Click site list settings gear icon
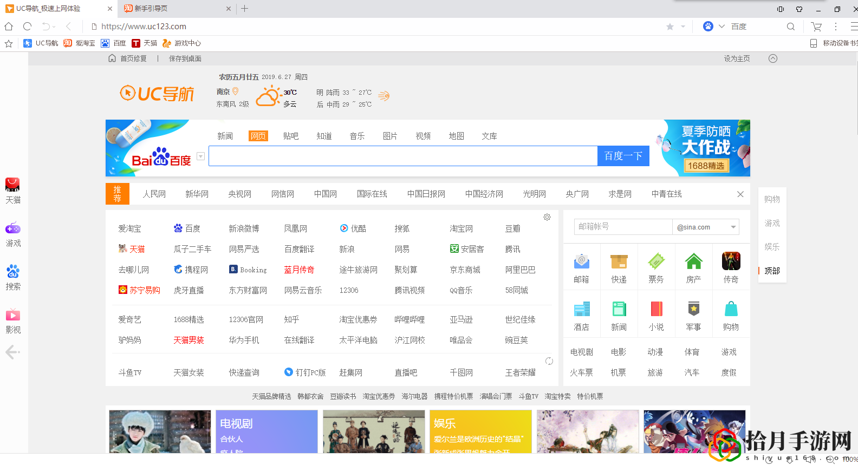The image size is (858, 465). (547, 217)
